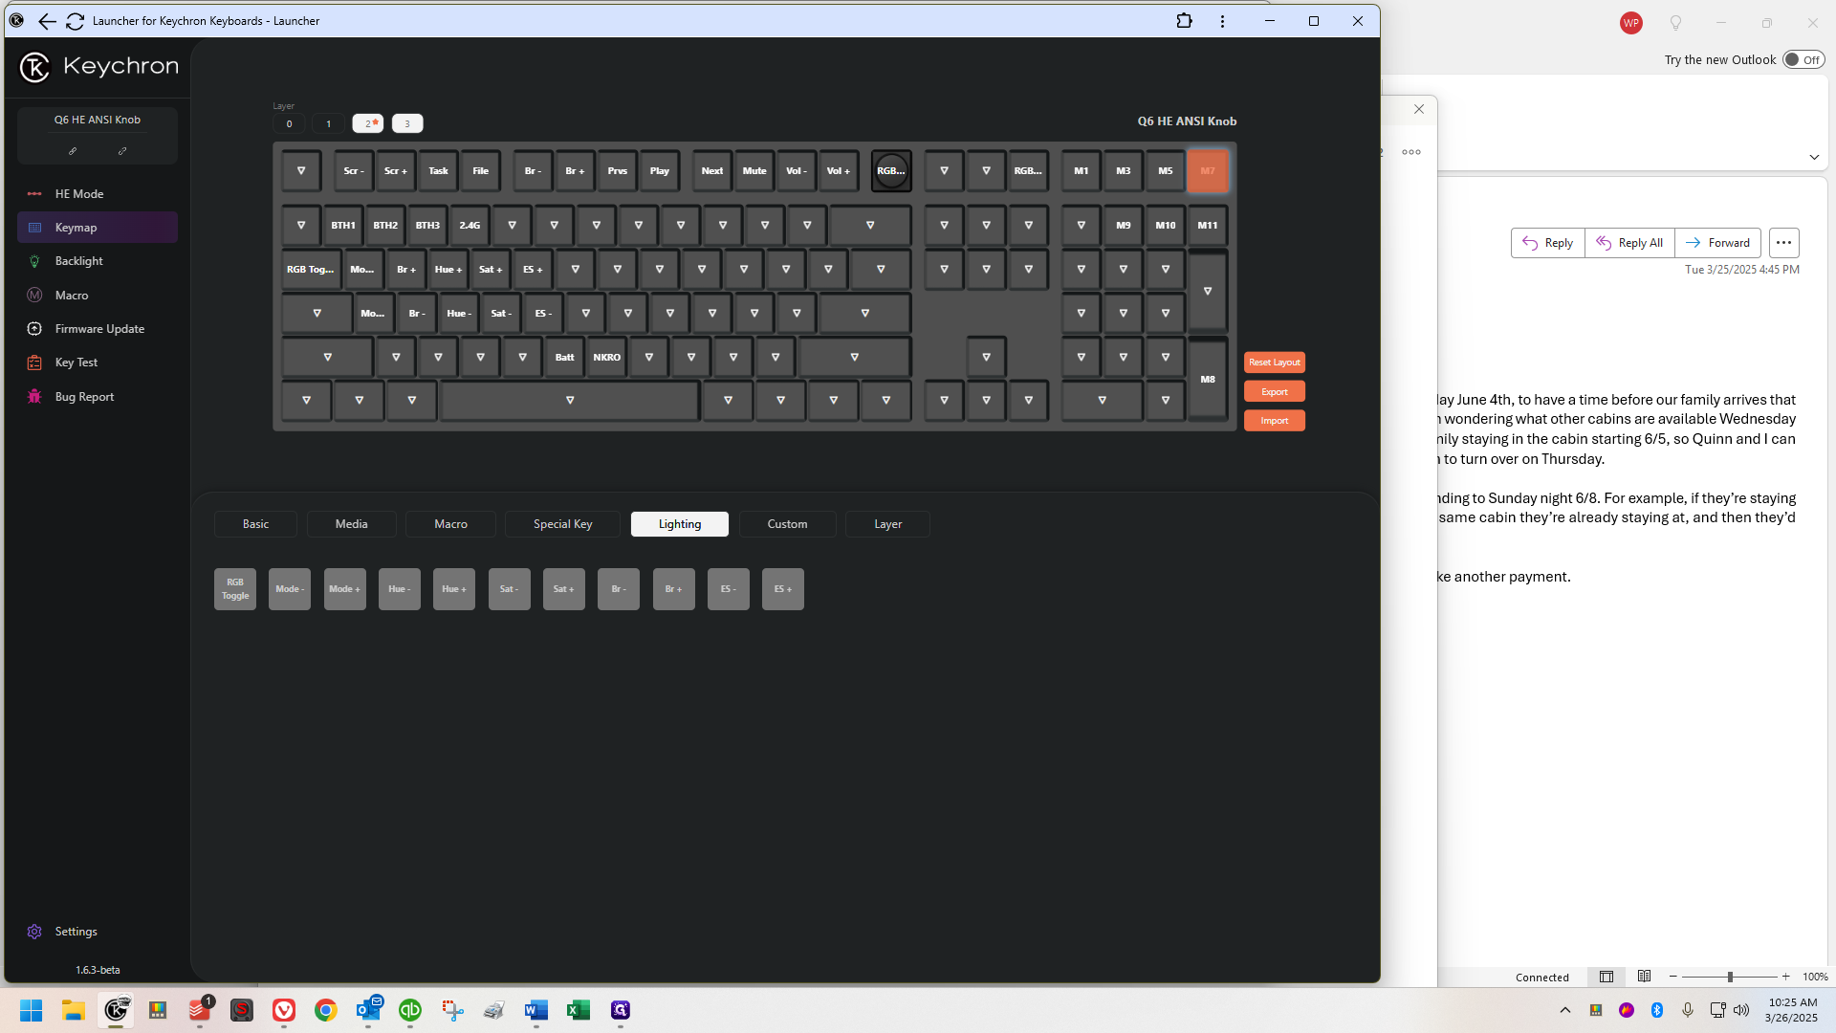Adjust the Outlook zoom slider
This screenshot has height=1033, width=1836.
pyautogui.click(x=1729, y=977)
